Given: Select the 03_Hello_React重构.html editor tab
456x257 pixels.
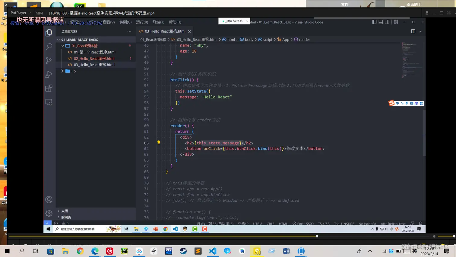Looking at the screenshot, I should [x=165, y=31].
